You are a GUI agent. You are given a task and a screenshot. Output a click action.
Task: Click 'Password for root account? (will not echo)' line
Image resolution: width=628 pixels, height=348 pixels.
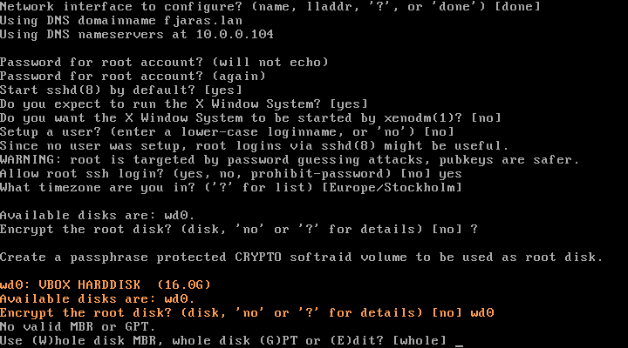coord(164,63)
